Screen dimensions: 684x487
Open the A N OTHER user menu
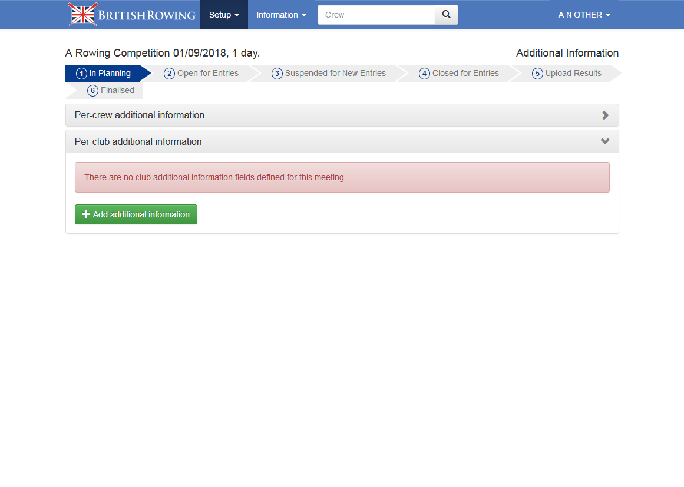click(584, 15)
